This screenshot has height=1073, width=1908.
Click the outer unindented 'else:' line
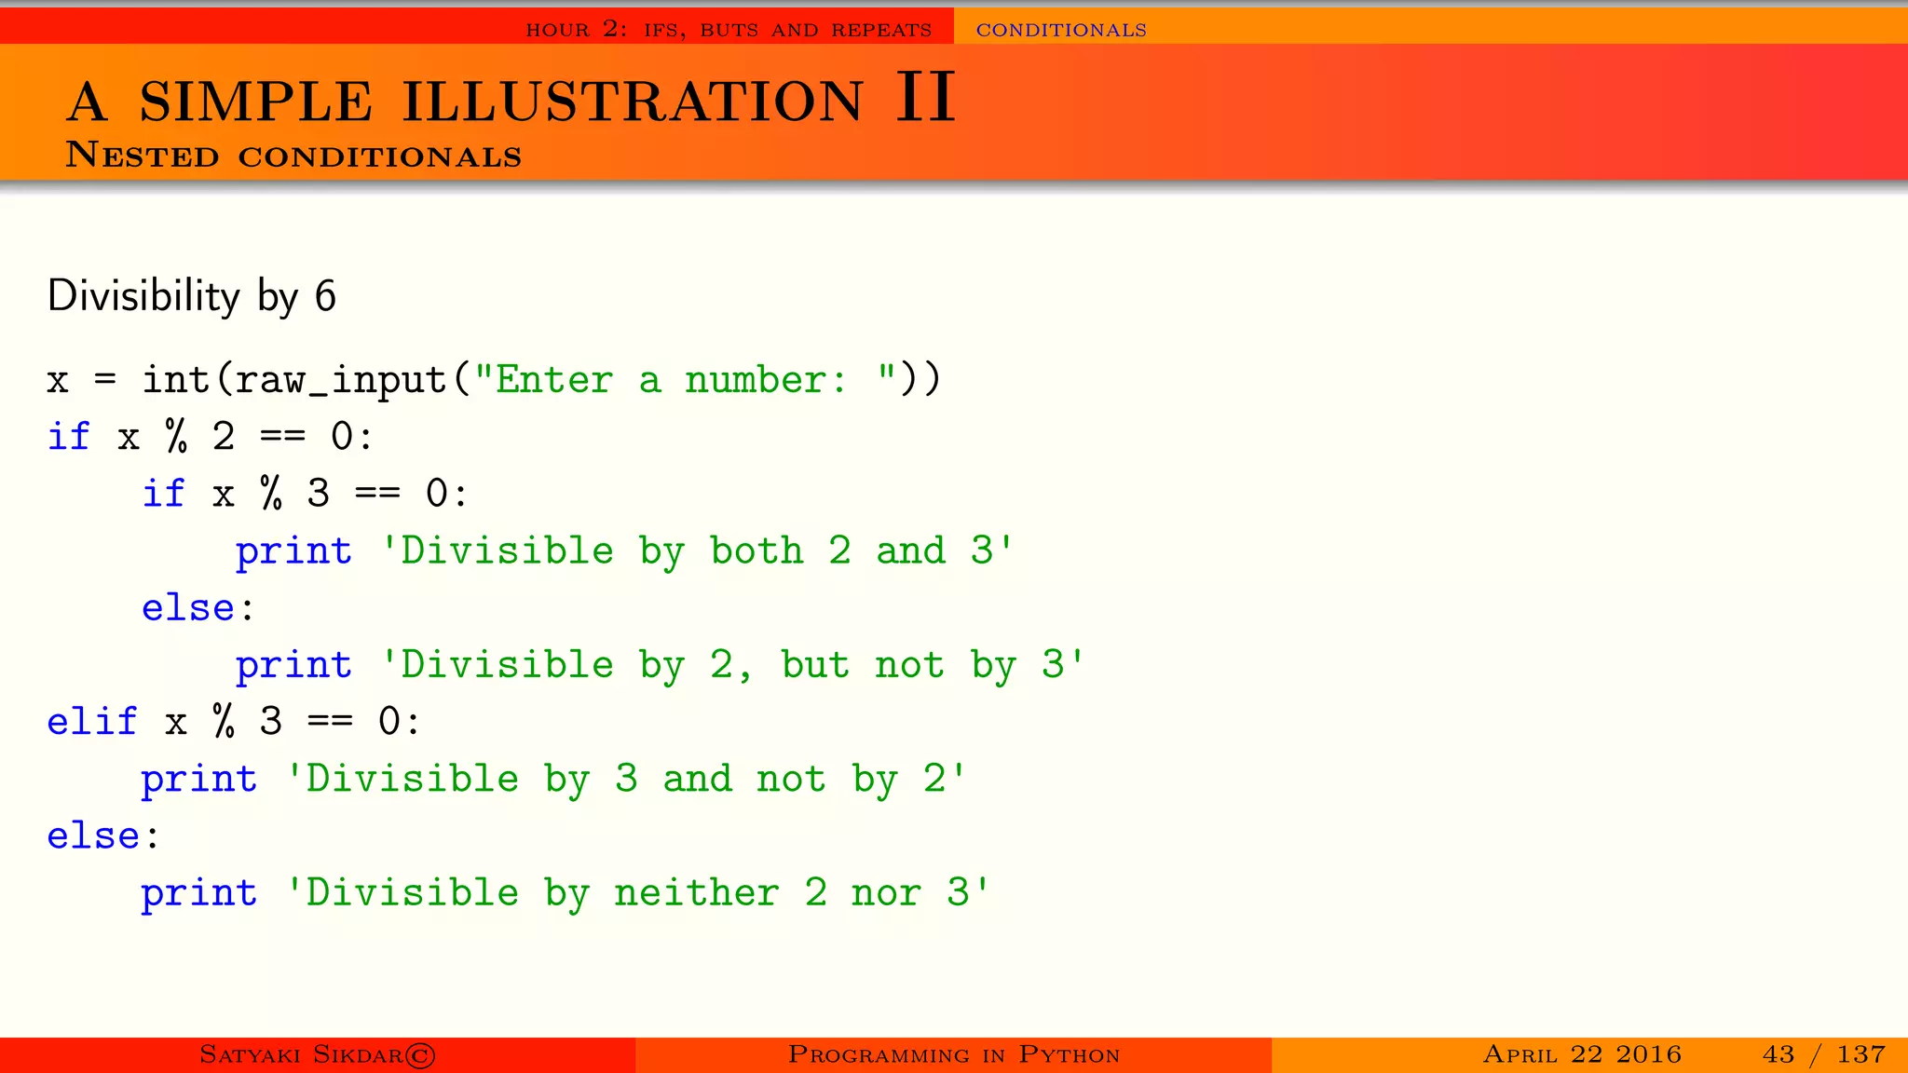(103, 835)
